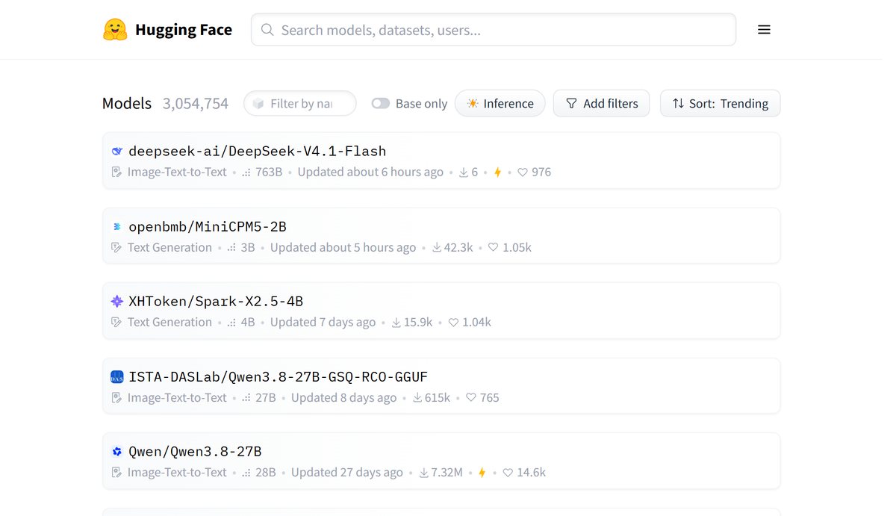
Task: Open Qwen/Qwen3.8-27B model page
Action: [x=195, y=452]
